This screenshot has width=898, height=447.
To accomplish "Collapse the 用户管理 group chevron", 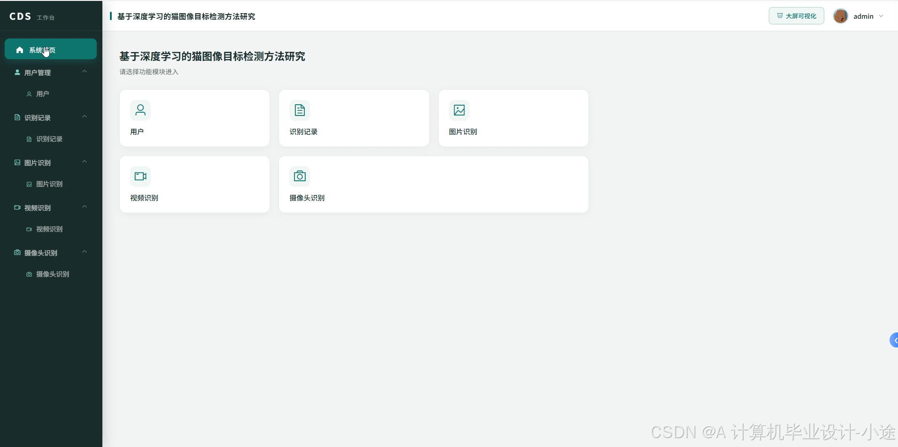I will tap(85, 72).
